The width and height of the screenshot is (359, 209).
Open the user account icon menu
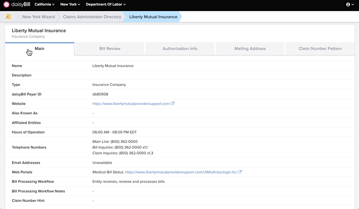click(x=350, y=5)
